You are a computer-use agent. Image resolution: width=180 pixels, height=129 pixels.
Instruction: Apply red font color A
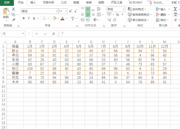63,18
